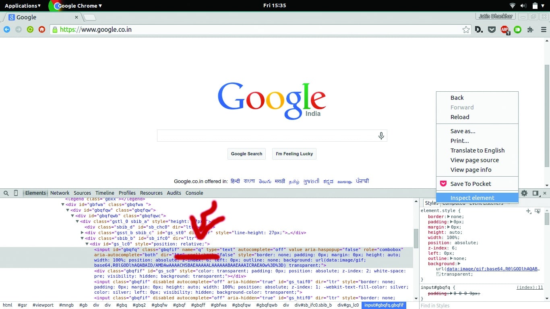Switch to the Network tab in DevTools

[x=60, y=193]
